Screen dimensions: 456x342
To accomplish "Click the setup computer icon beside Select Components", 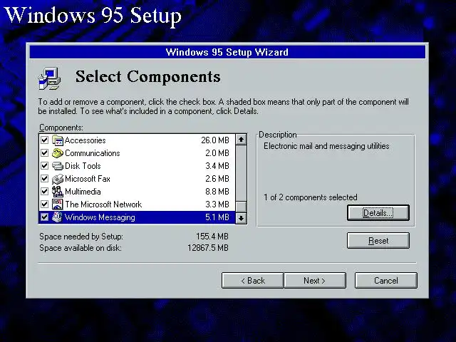I will (x=49, y=78).
